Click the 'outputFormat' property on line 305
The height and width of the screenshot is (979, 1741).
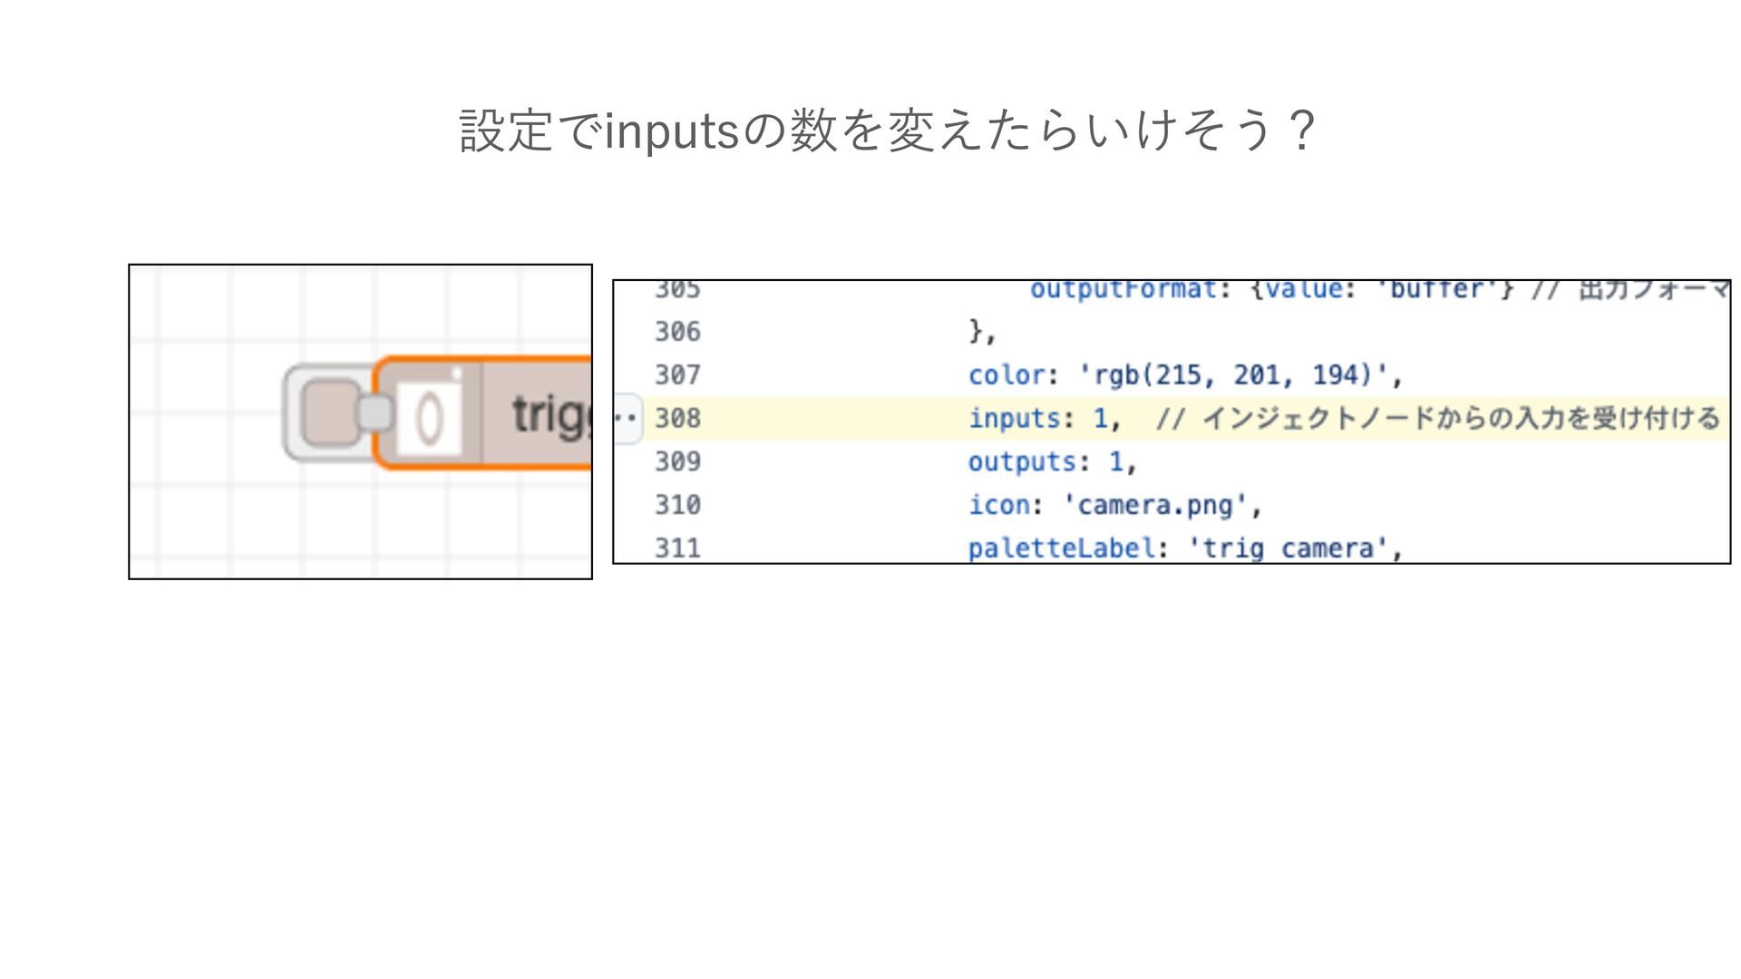[x=1123, y=290]
